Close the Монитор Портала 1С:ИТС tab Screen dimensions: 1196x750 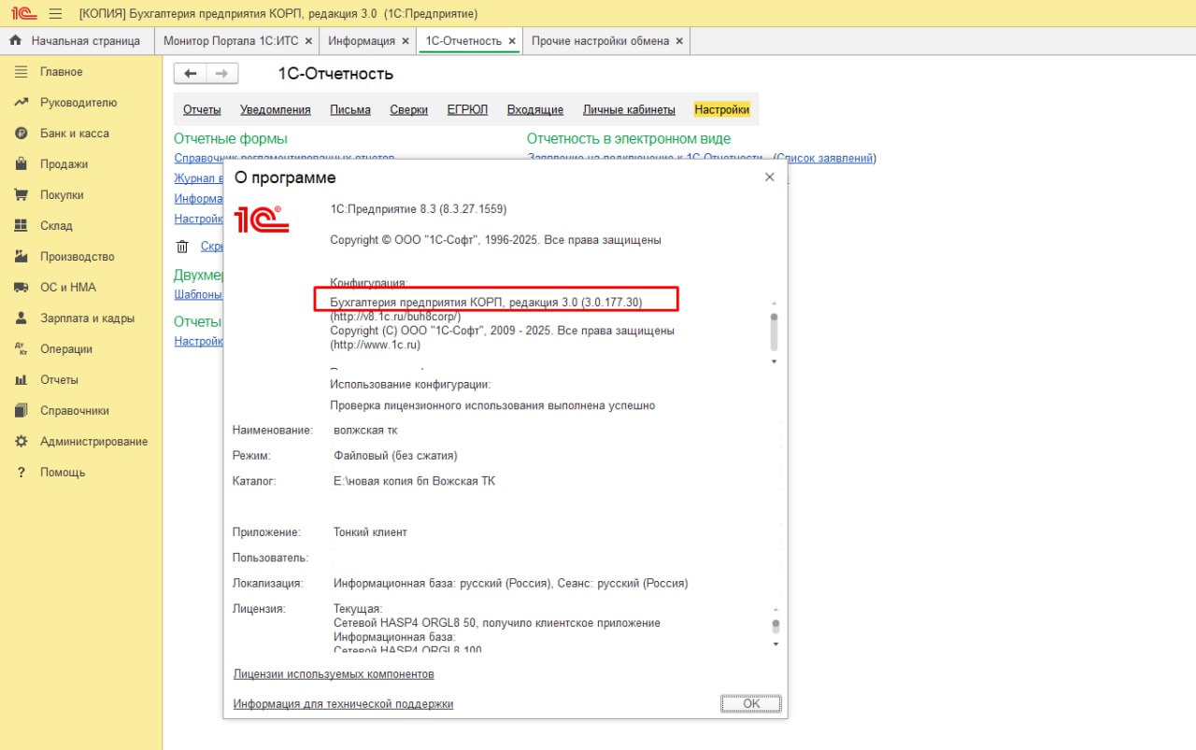(x=308, y=41)
